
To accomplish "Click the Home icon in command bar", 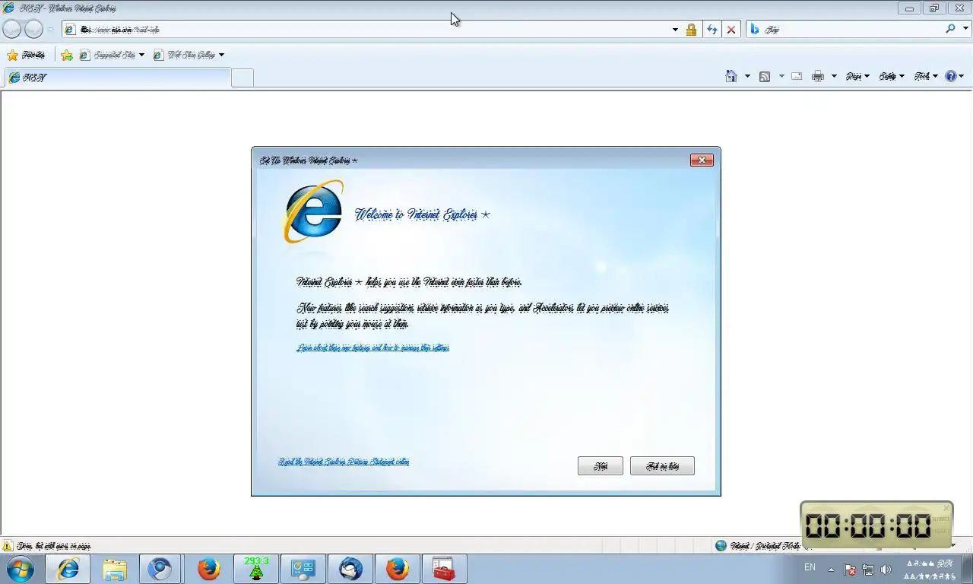I will click(731, 76).
